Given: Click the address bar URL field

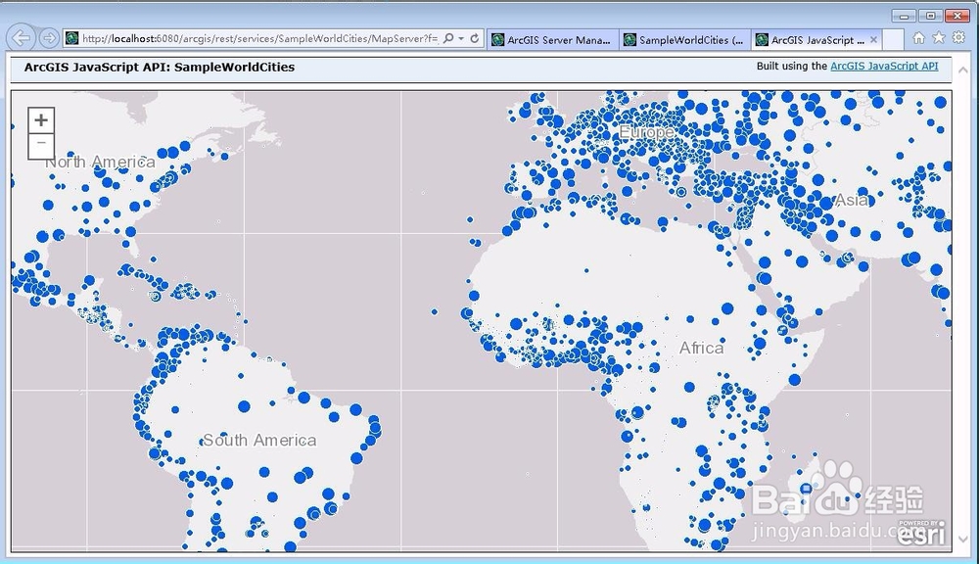Looking at the screenshot, I should click(x=259, y=39).
